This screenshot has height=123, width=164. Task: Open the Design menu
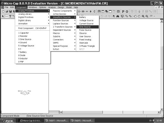coord(61,7)
